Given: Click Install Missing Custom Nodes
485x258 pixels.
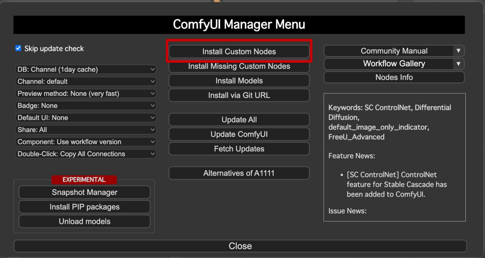Looking at the screenshot, I should pyautogui.click(x=239, y=66).
